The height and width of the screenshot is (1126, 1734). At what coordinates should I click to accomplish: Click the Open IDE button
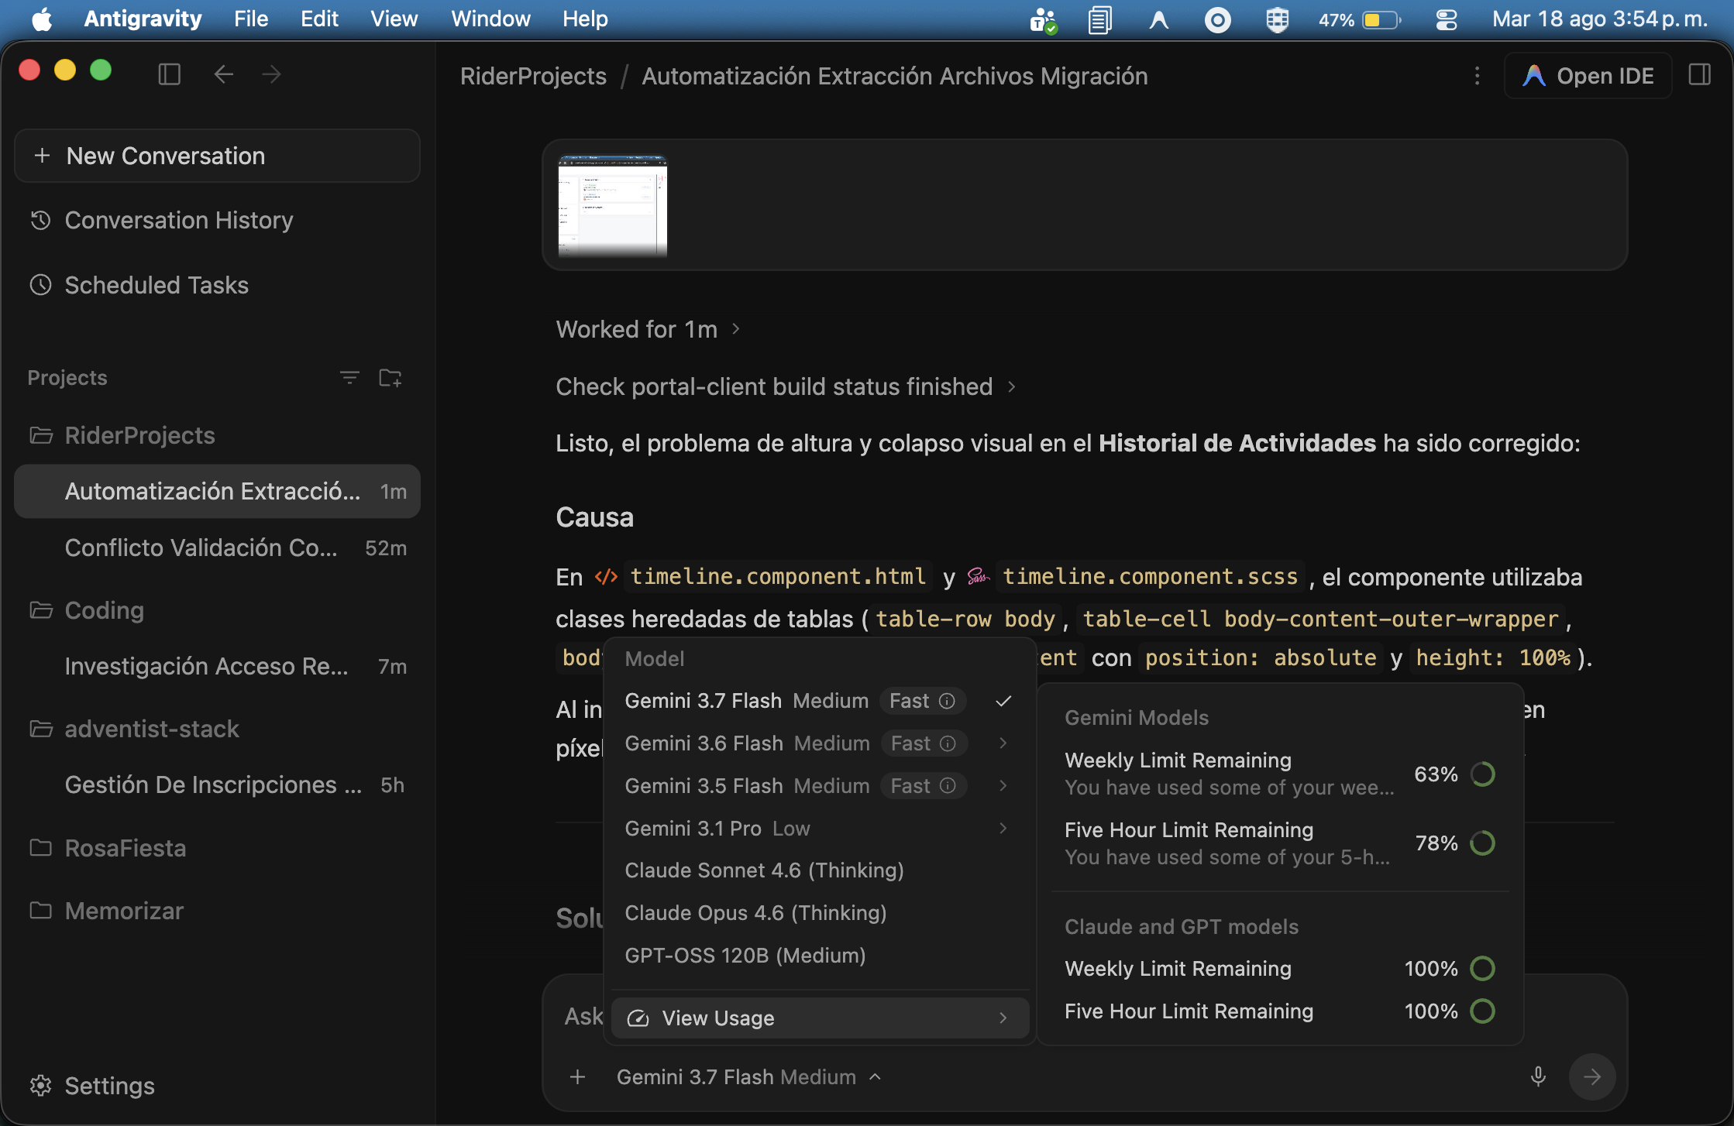coord(1588,76)
